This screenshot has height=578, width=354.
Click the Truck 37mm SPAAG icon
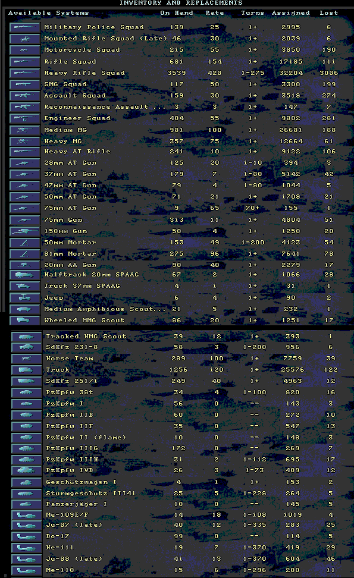(x=25, y=287)
